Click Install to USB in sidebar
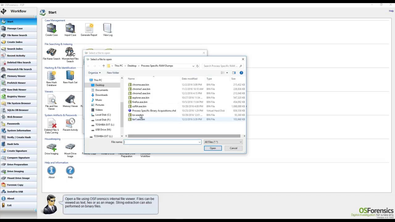Viewport: 395px width, 222px height. coord(19,191)
